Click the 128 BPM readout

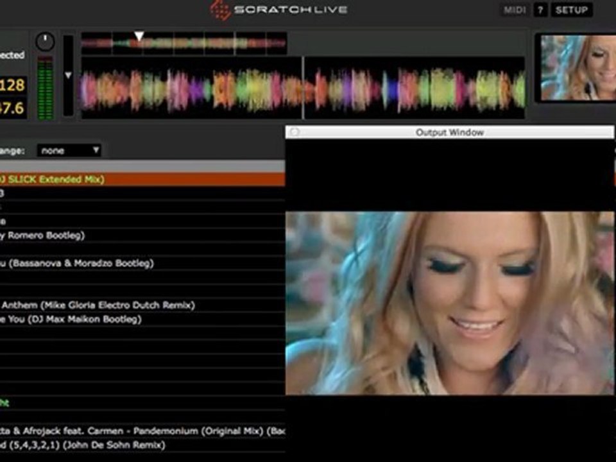coord(13,85)
